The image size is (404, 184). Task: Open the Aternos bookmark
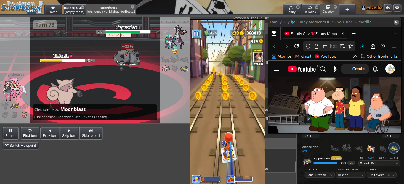[282, 56]
